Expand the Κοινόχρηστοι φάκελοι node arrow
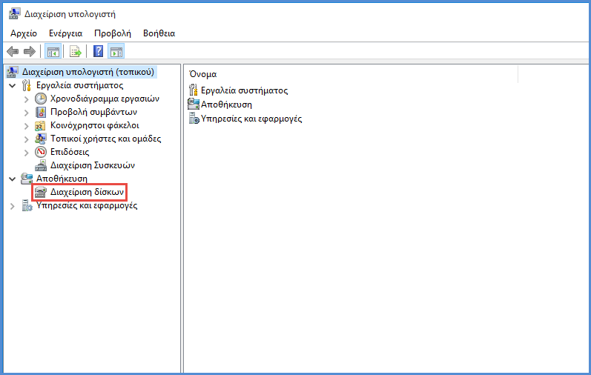The image size is (591, 375). point(27,126)
